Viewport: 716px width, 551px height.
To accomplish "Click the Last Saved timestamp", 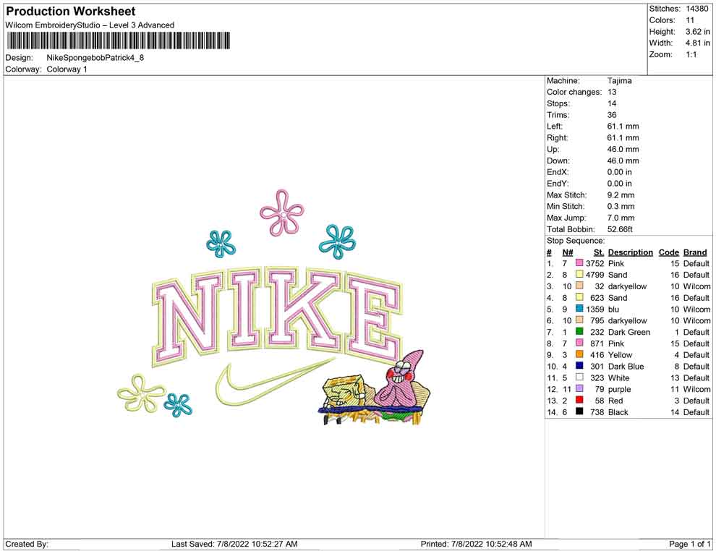I will [234, 544].
